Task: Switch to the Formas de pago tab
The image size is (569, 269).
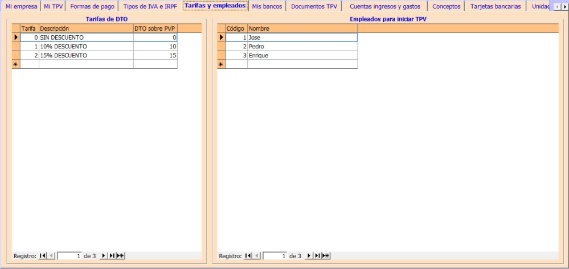Action: coord(92,6)
